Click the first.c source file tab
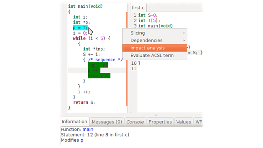The image size is (263, 148). 138,8
